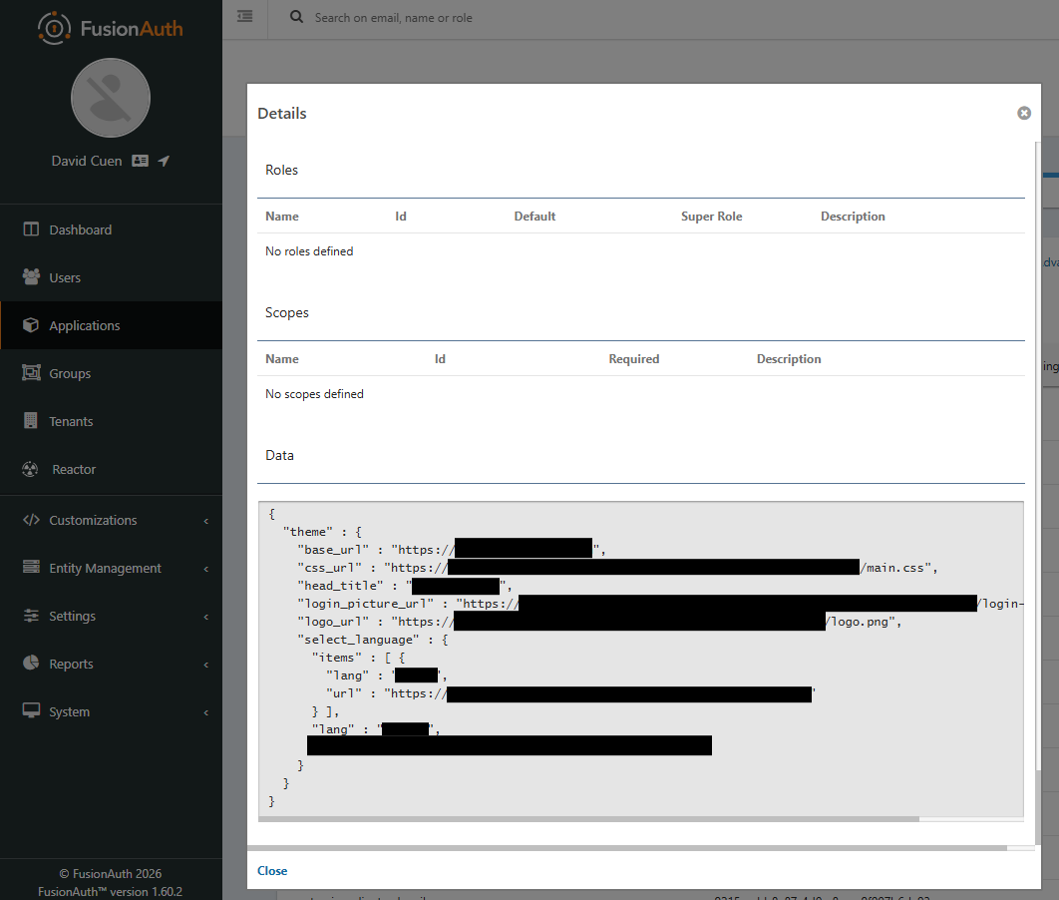Click the Roles Name column header

pos(281,217)
